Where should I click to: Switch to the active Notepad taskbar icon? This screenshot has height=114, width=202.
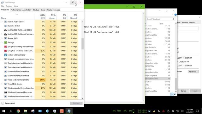point(69,111)
